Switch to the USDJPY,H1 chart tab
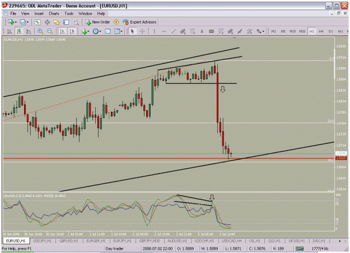The image size is (350, 253). 42,241
